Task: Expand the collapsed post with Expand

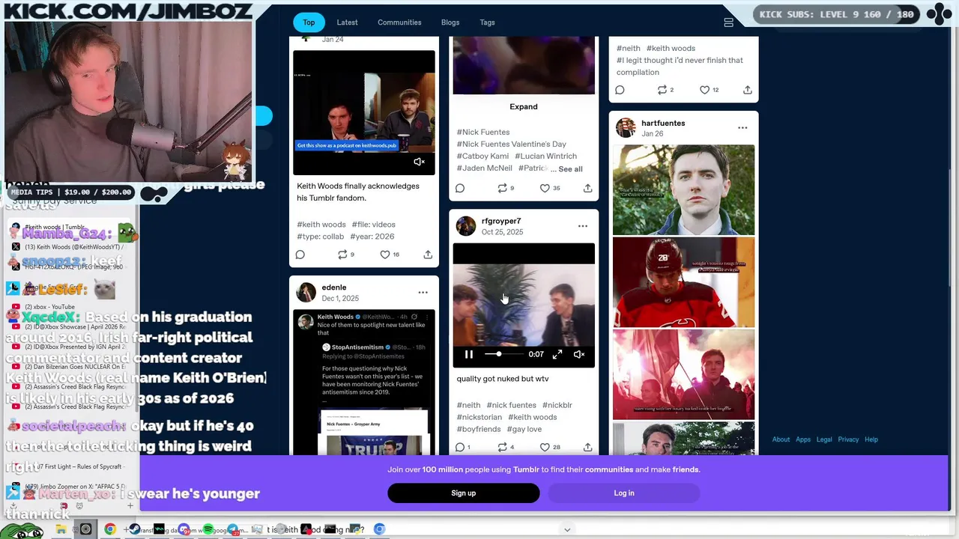Action: (x=524, y=106)
